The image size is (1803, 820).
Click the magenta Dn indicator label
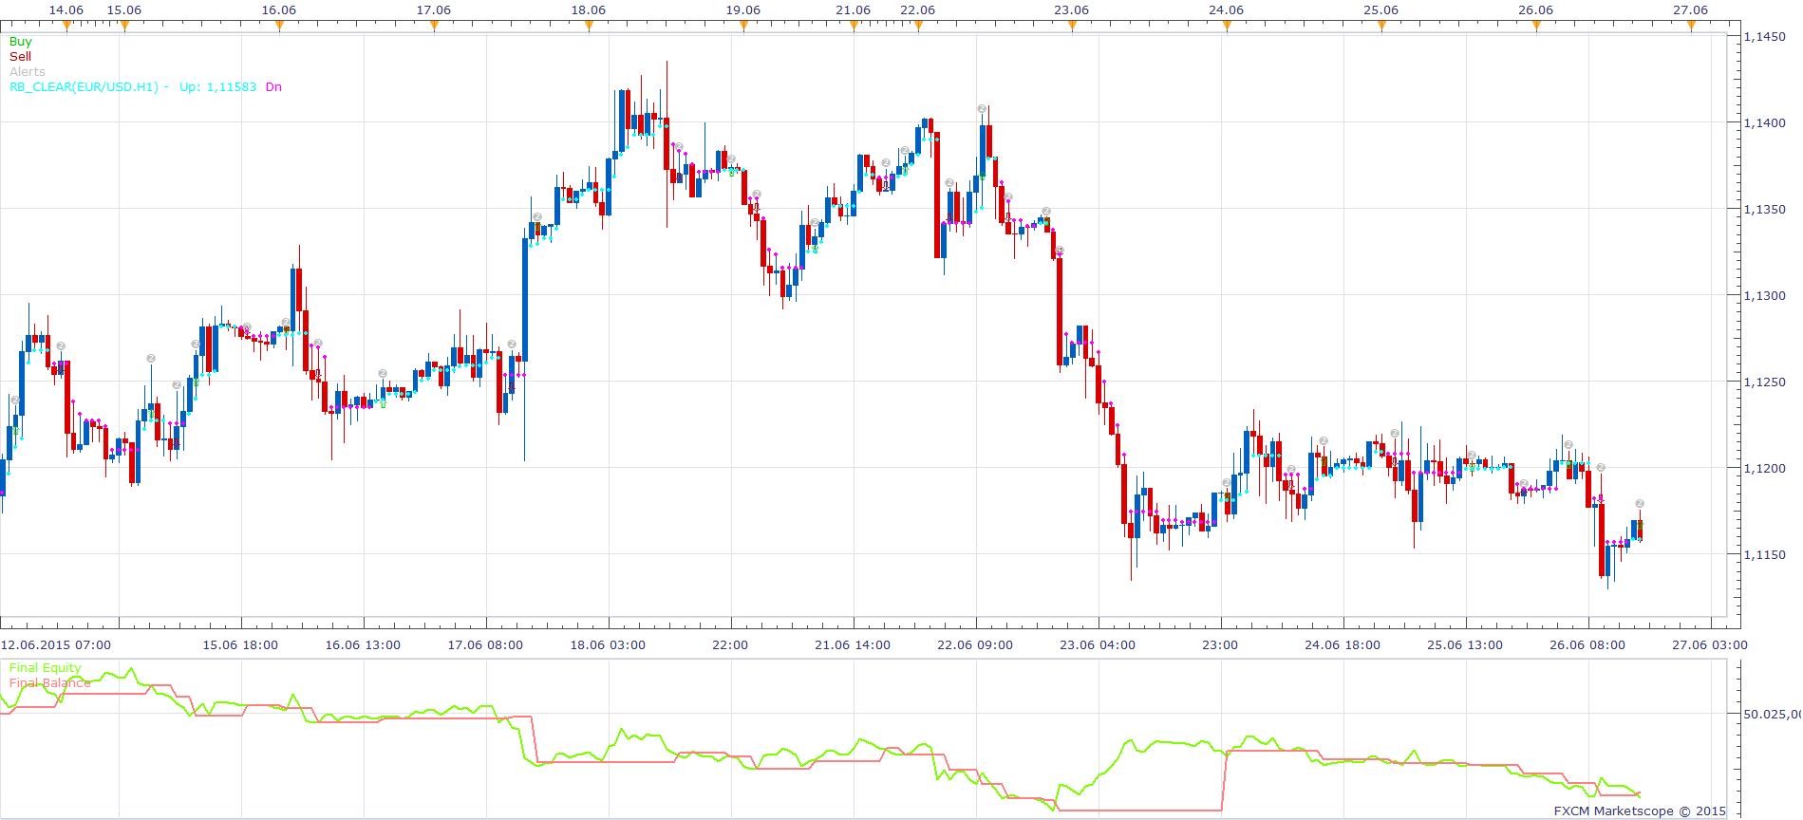tap(273, 87)
